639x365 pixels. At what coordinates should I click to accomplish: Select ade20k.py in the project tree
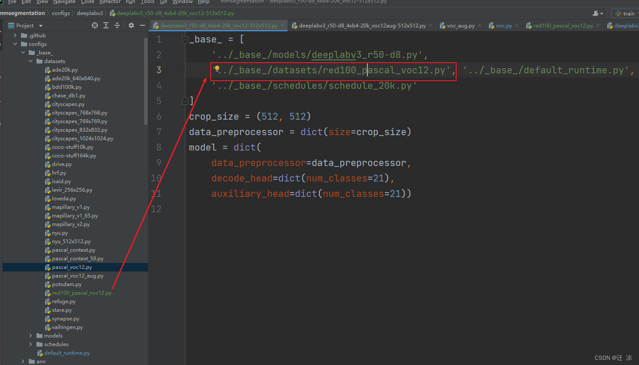pyautogui.click(x=65, y=70)
